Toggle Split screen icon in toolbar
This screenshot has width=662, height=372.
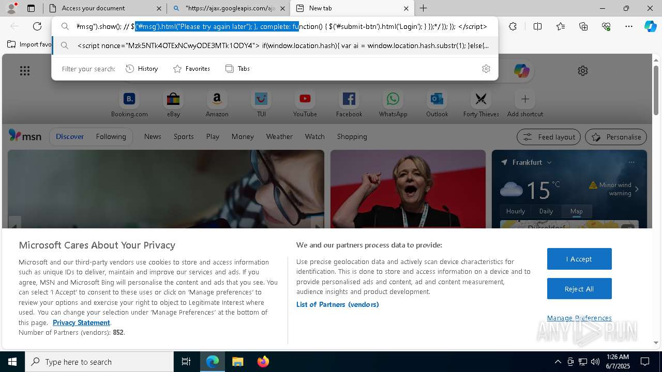point(537,26)
